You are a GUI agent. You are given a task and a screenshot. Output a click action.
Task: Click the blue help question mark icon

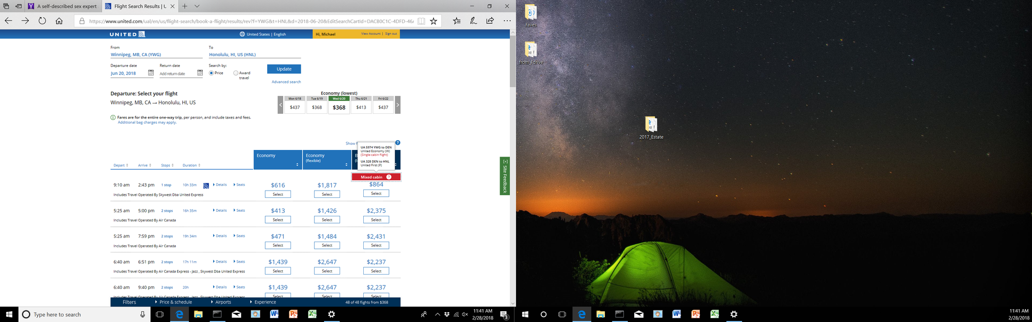[398, 143]
